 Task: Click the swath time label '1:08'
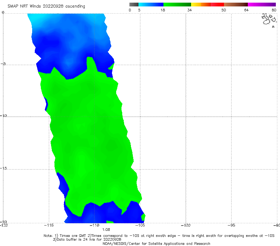(x=106, y=230)
